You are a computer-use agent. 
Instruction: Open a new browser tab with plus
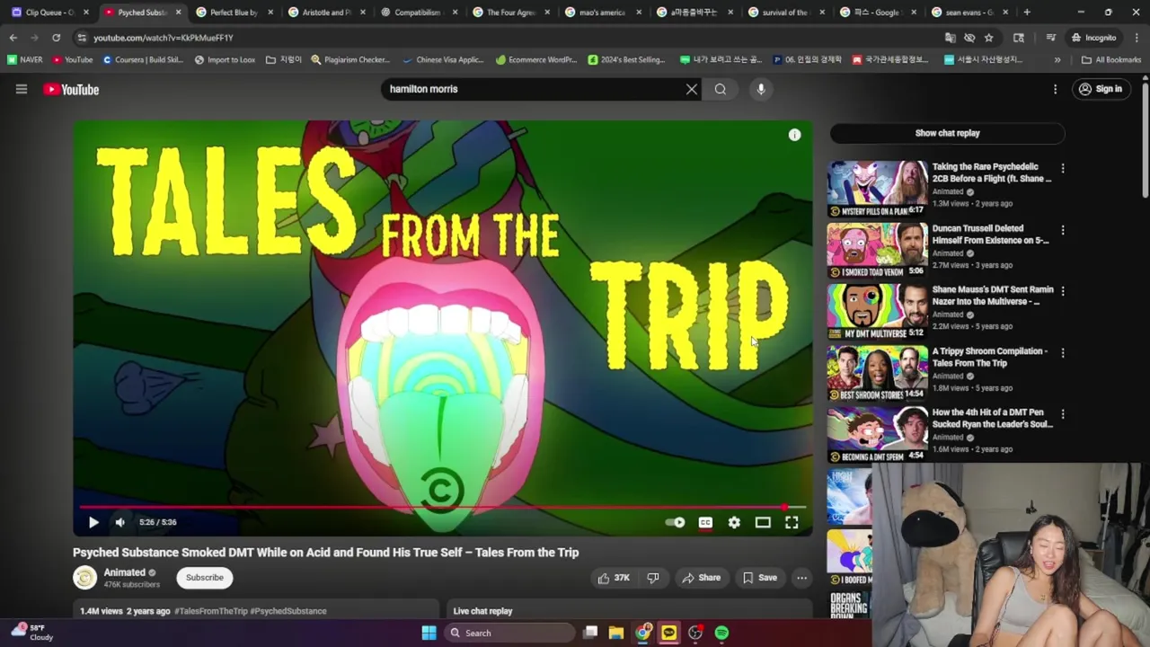click(1027, 13)
